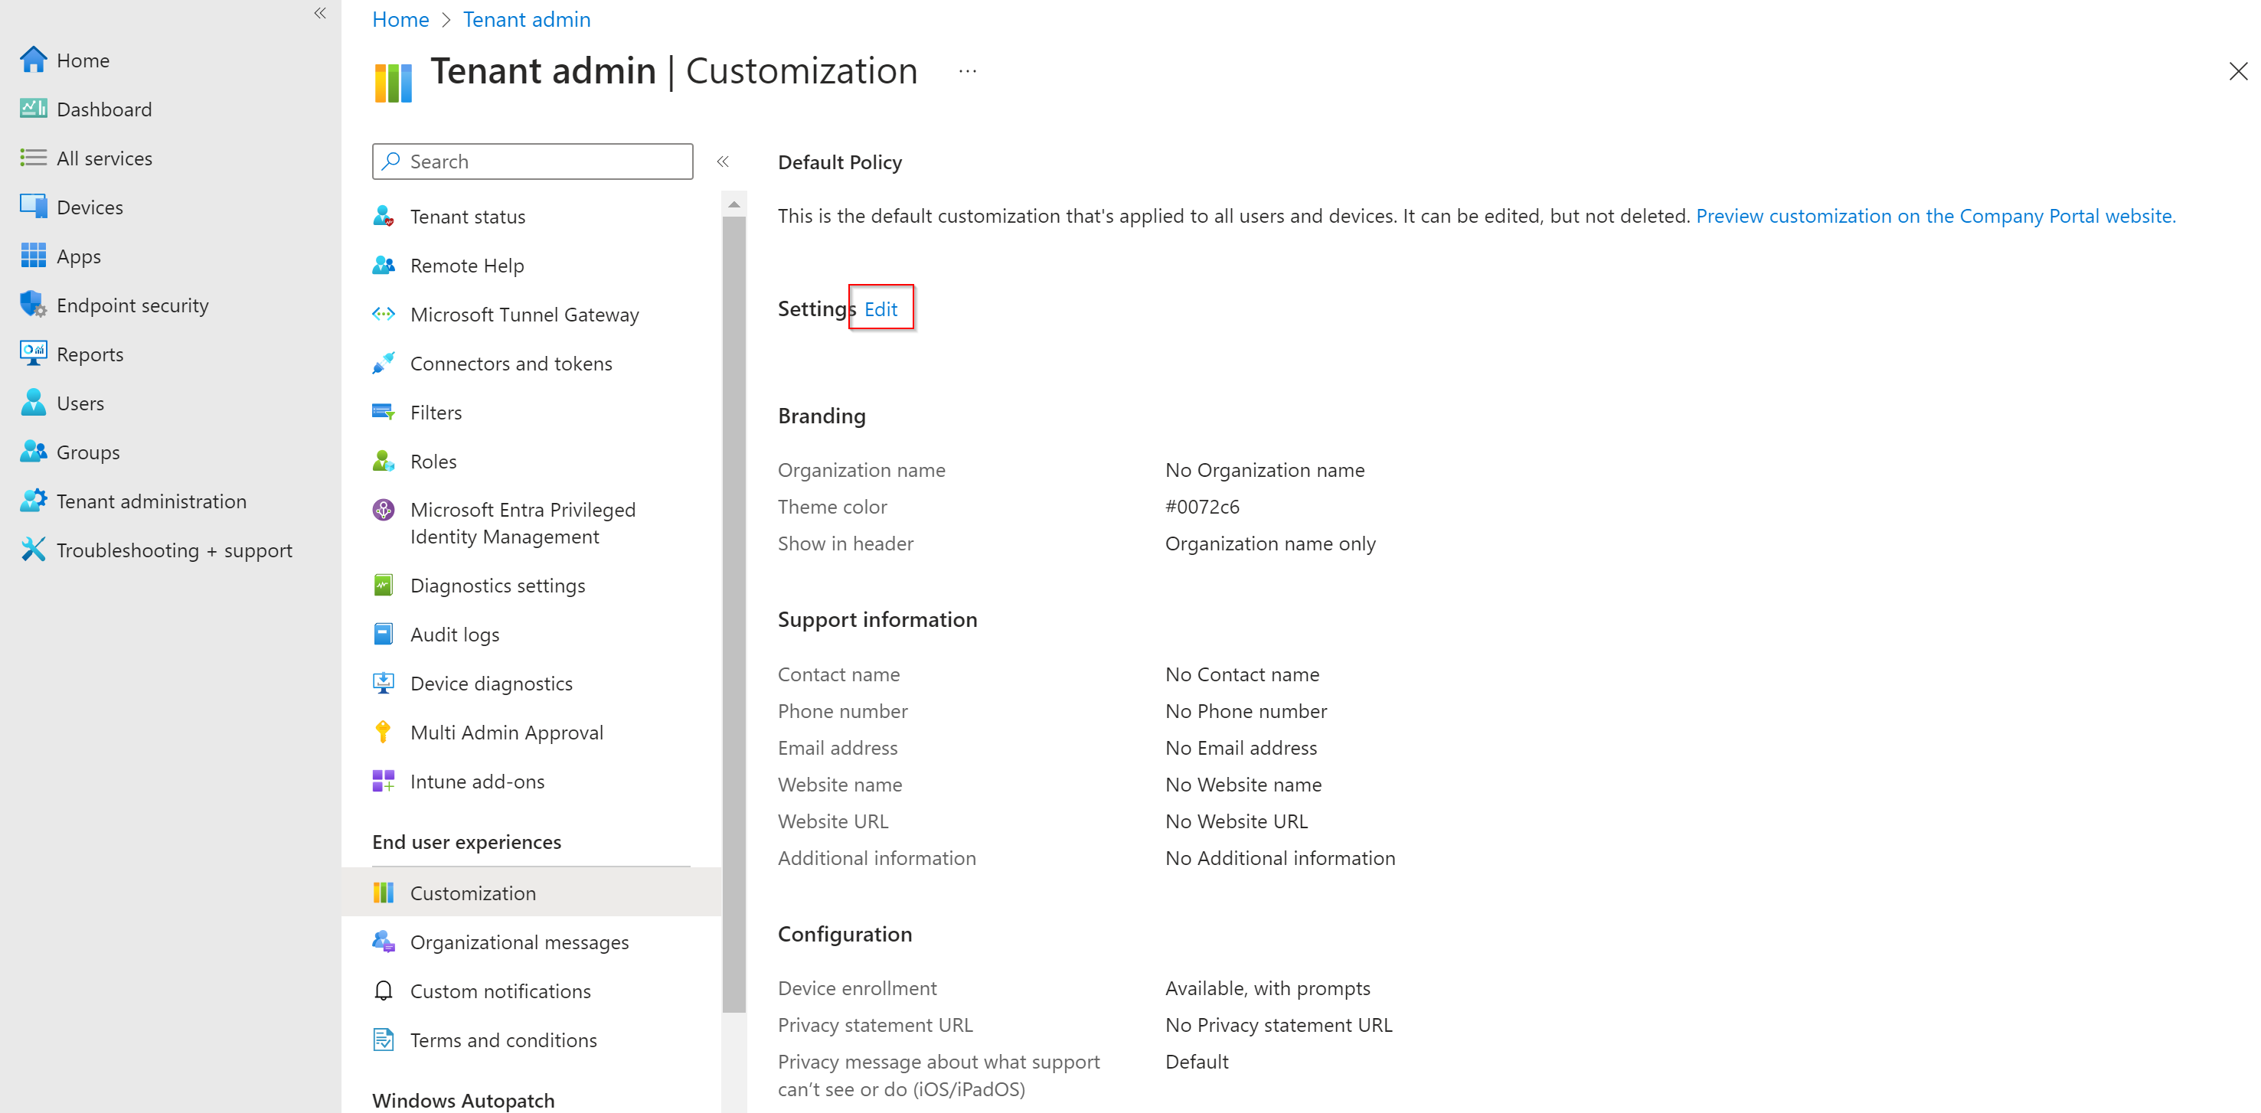The width and height of the screenshot is (2261, 1113).
Task: Click Edit next to Settings
Action: click(881, 308)
